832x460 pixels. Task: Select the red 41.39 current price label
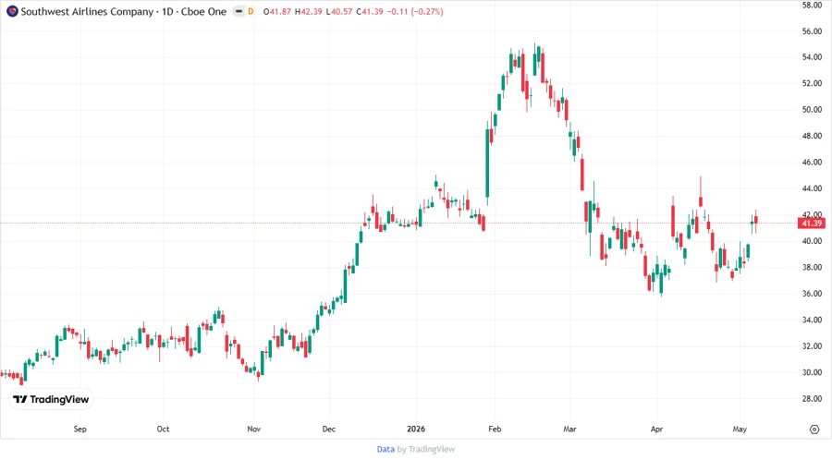[812, 224]
